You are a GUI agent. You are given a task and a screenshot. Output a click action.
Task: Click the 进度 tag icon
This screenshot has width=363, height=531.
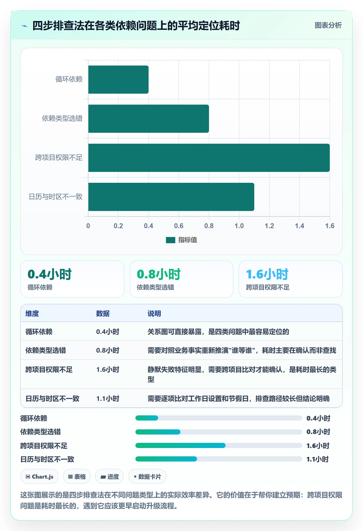point(103,477)
